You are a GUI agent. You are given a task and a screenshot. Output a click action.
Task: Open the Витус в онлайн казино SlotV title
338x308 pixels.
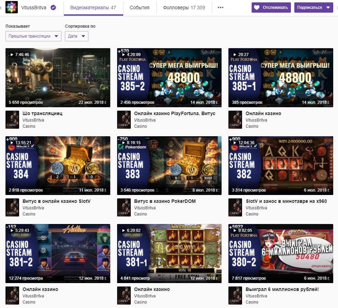click(x=56, y=201)
